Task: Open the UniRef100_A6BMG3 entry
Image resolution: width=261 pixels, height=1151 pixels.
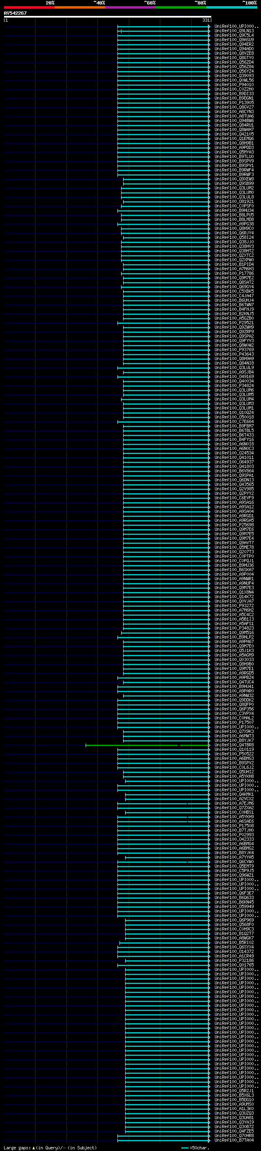Action: 234,758
